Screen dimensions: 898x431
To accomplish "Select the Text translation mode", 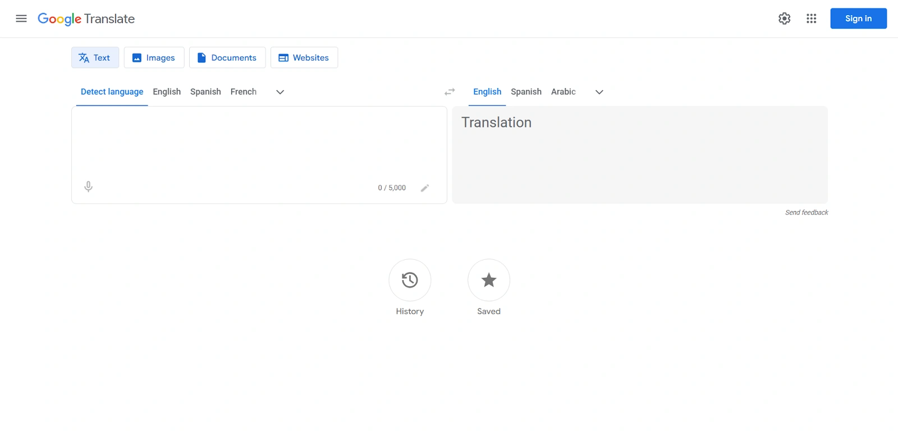I will [x=95, y=58].
